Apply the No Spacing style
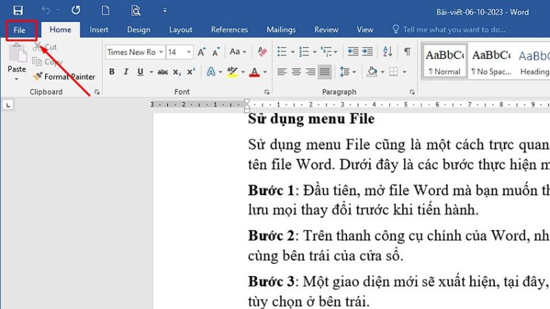This screenshot has height=309, width=550. (491, 62)
